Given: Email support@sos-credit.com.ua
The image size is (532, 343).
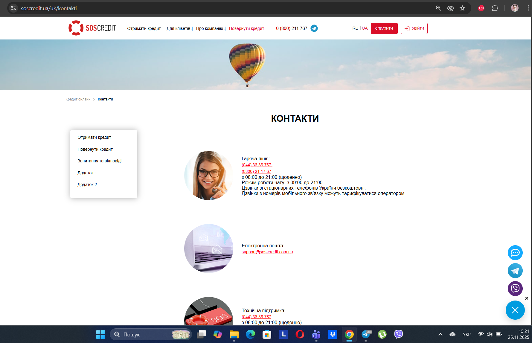Looking at the screenshot, I should pos(267,252).
